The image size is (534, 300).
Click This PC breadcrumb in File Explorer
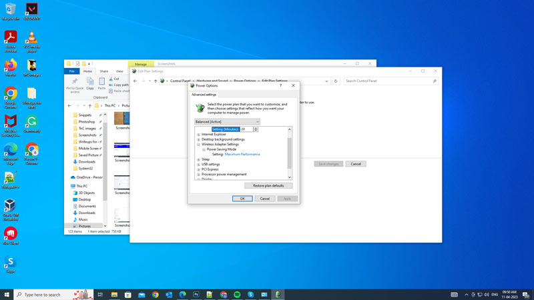(110, 106)
